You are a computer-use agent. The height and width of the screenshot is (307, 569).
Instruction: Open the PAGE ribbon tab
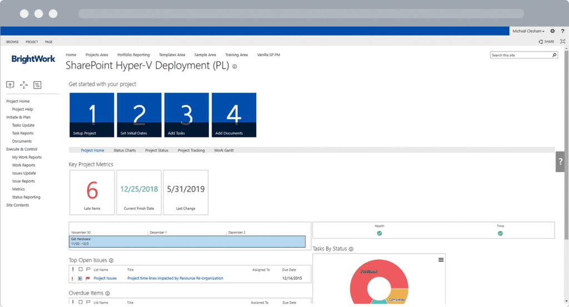click(49, 42)
